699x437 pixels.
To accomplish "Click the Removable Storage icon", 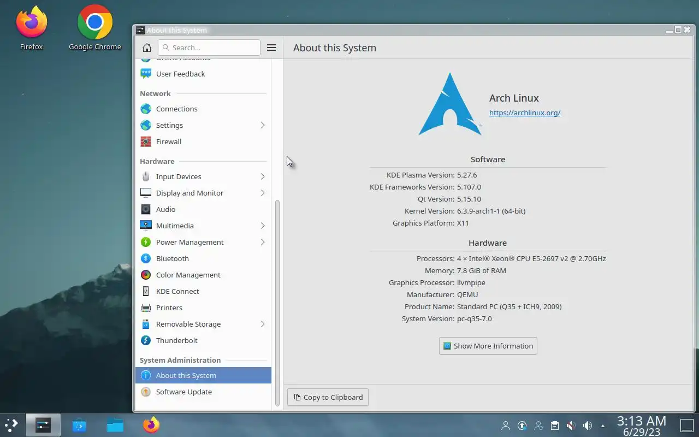I will click(146, 324).
